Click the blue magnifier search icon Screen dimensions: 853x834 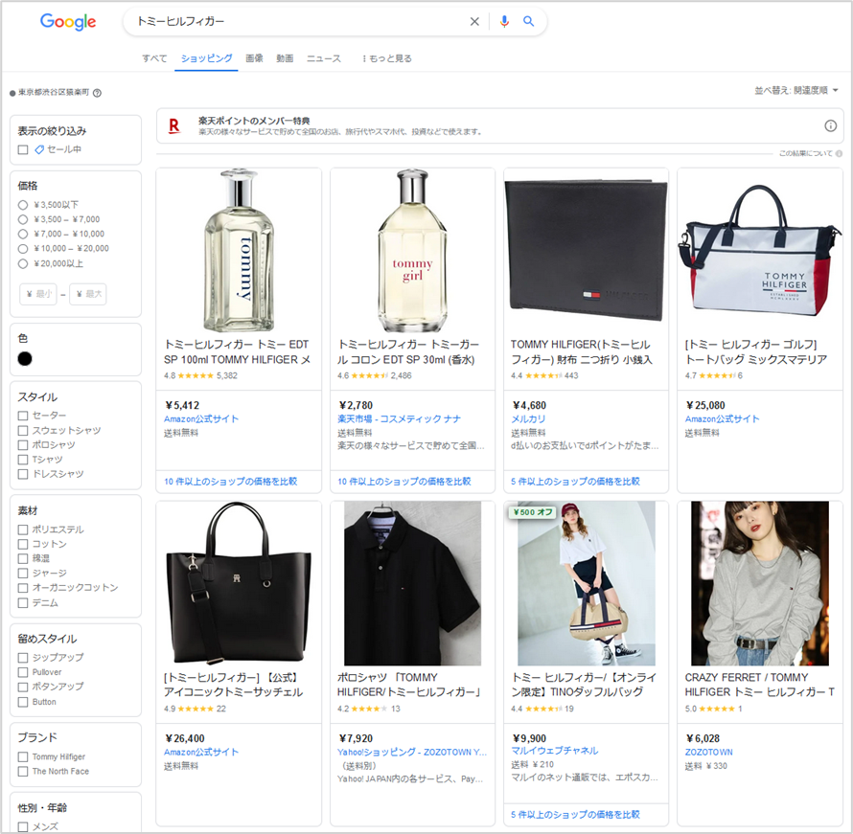528,21
